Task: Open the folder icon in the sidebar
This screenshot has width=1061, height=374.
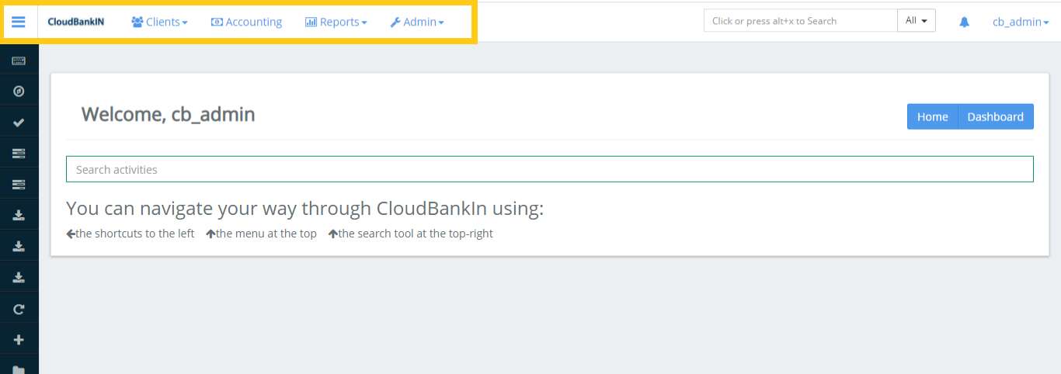Action: (x=19, y=369)
